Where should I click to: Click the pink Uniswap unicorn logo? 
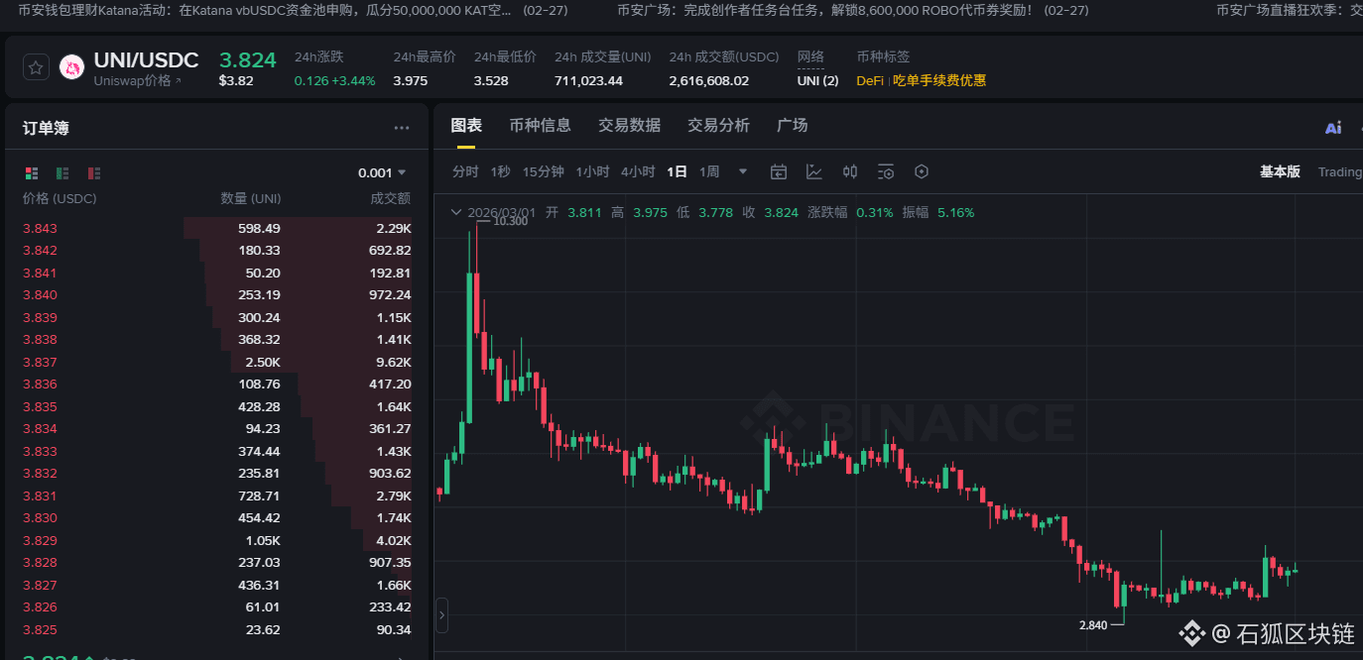pyautogui.click(x=71, y=67)
